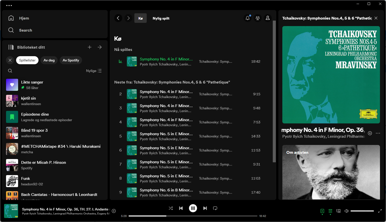Open the Bånd 19 spor 3 playlist
386x222 pixels.
55,133
